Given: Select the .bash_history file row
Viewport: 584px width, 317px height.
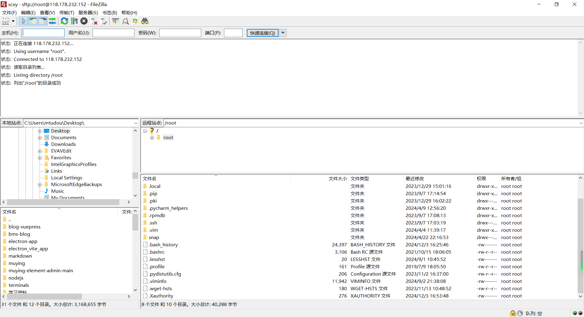Looking at the screenshot, I should 359,245.
